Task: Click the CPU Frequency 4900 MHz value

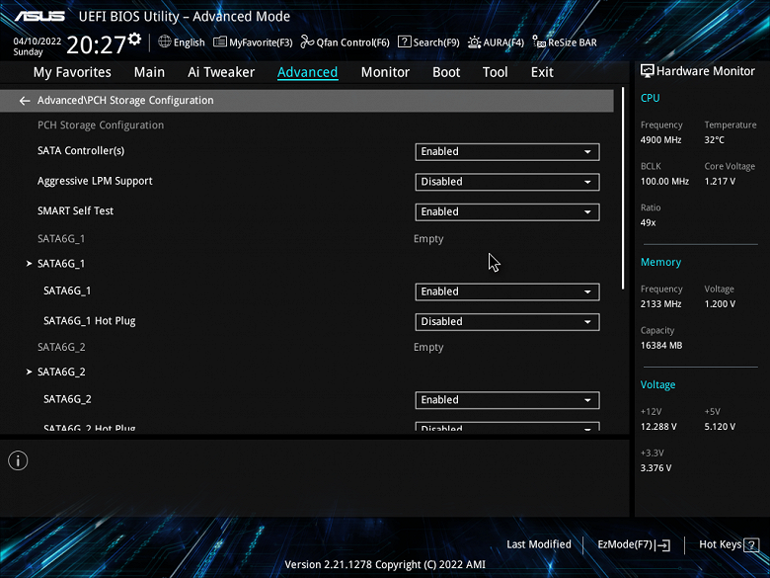Action: click(661, 140)
